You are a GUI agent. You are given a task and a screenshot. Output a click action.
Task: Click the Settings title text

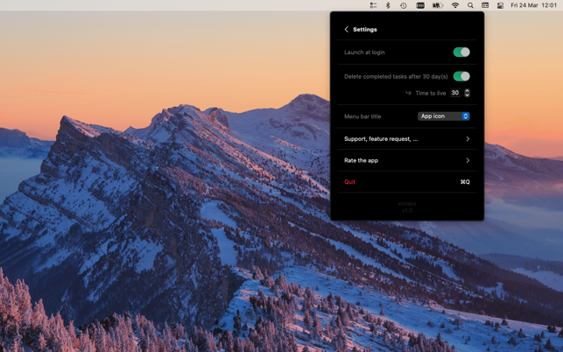(365, 30)
